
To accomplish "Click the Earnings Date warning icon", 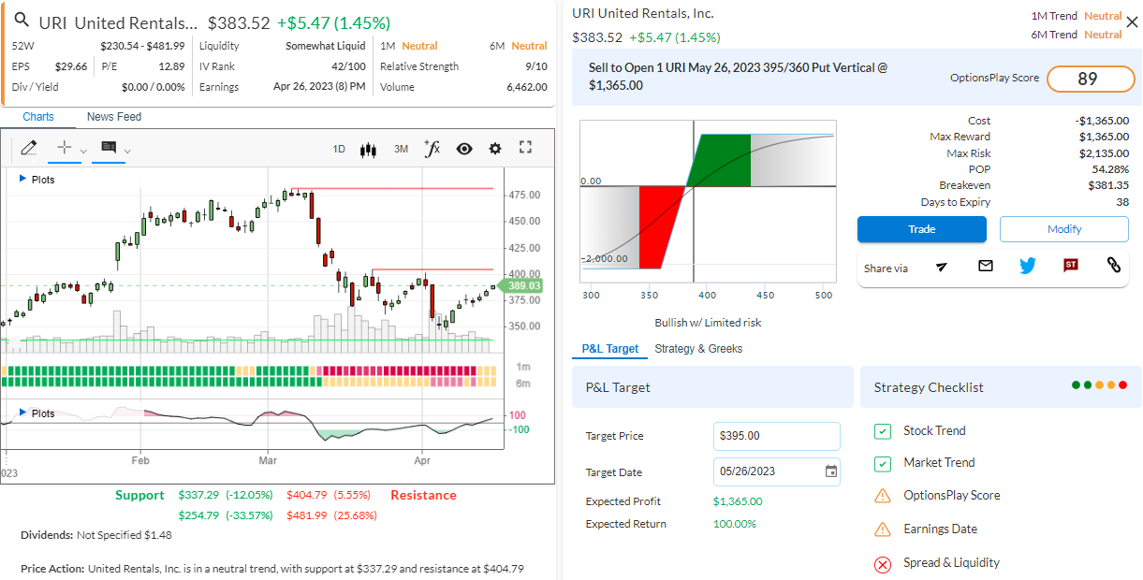I will tap(882, 529).
